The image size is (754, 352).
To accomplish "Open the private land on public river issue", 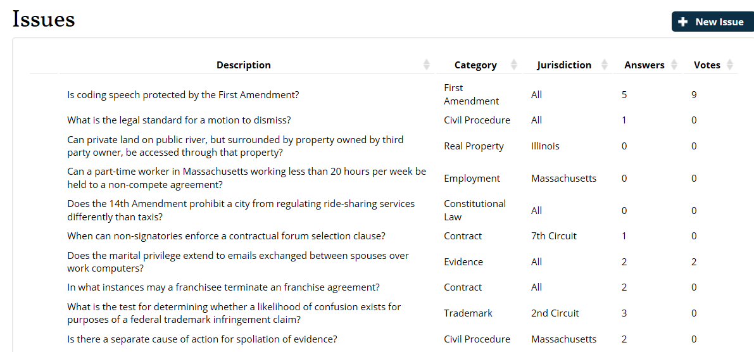I will coord(235,146).
